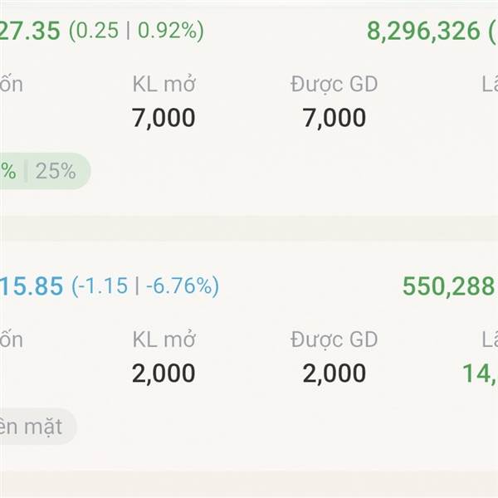The image size is (498, 498).
Task: Tap the green 14 value at right edge
Action: (x=479, y=373)
